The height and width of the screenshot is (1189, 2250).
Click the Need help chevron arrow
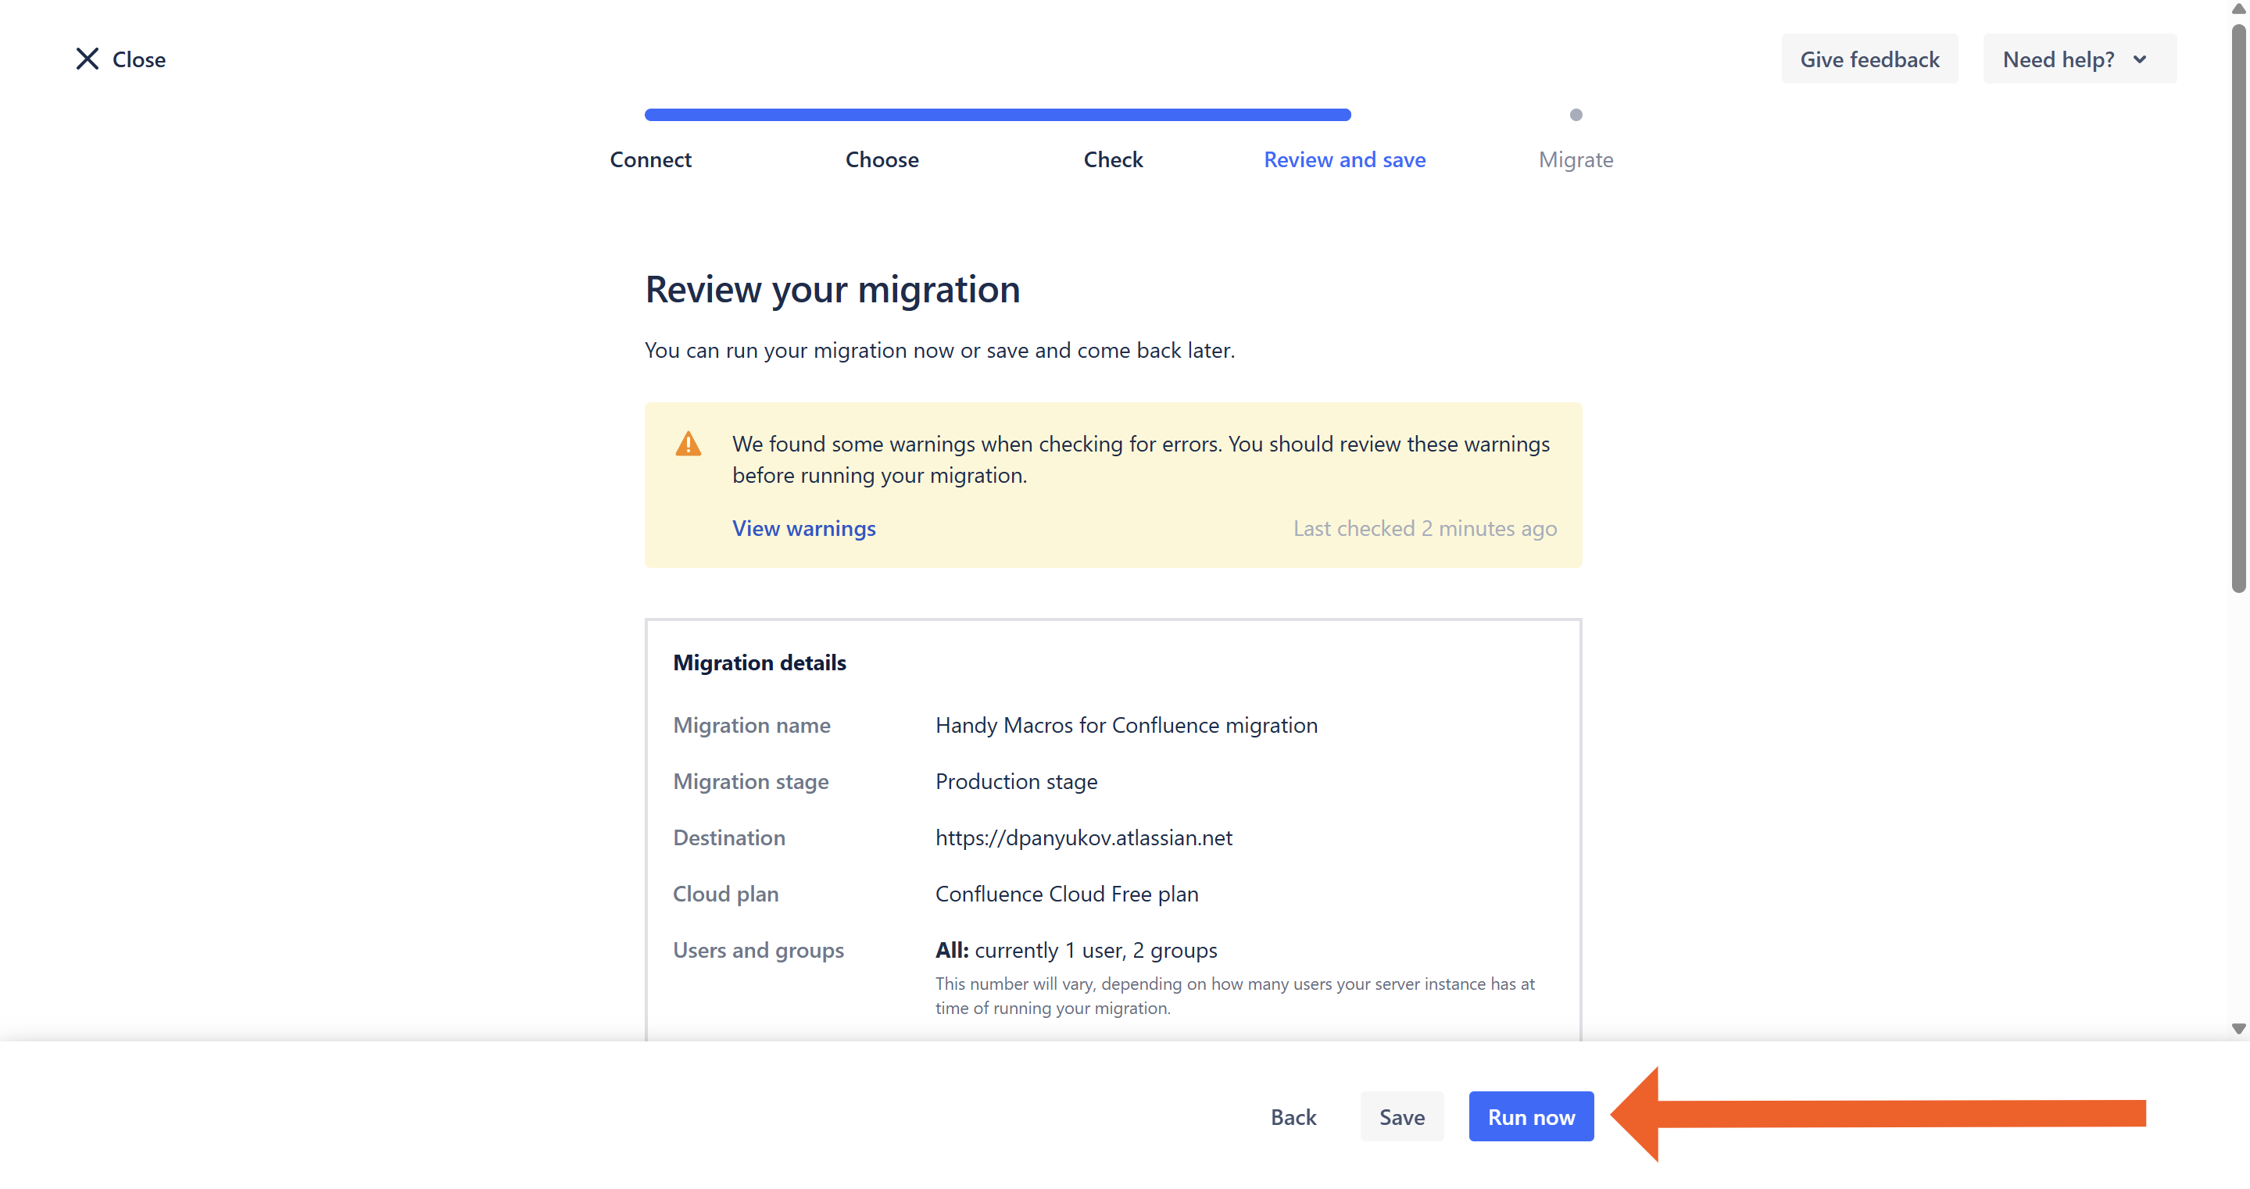[2139, 59]
